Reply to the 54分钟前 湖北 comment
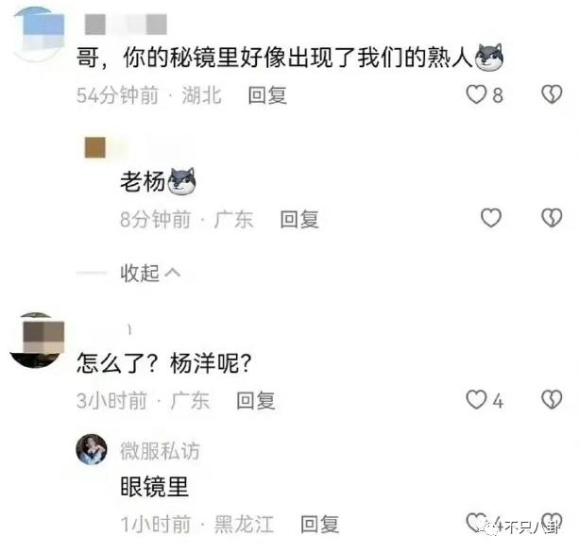 [x=267, y=95]
